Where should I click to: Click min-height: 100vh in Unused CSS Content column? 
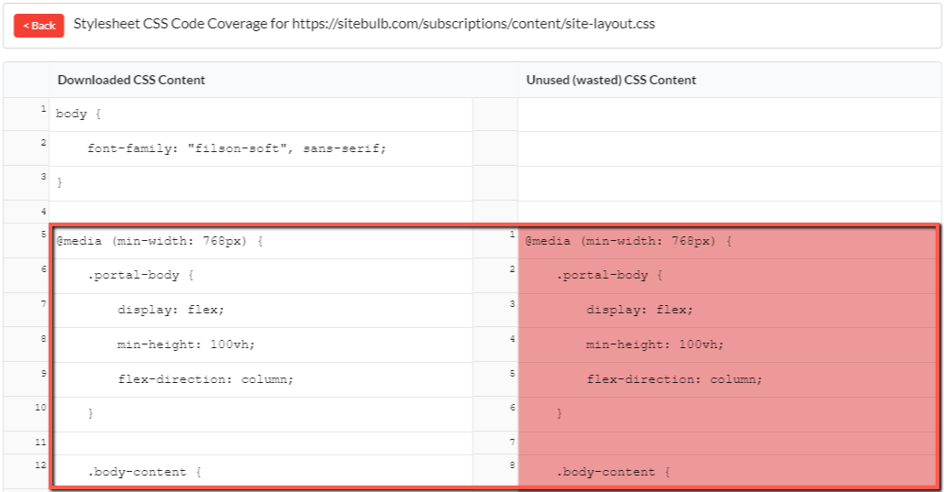click(x=655, y=344)
